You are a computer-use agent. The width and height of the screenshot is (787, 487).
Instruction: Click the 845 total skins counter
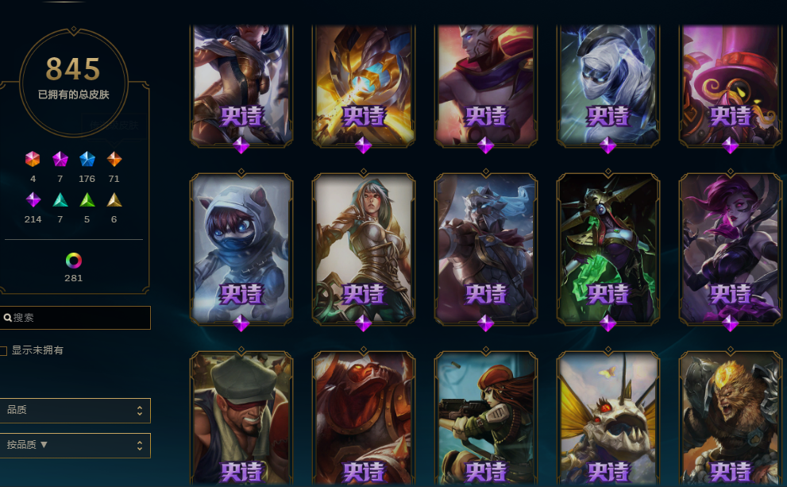(x=73, y=69)
